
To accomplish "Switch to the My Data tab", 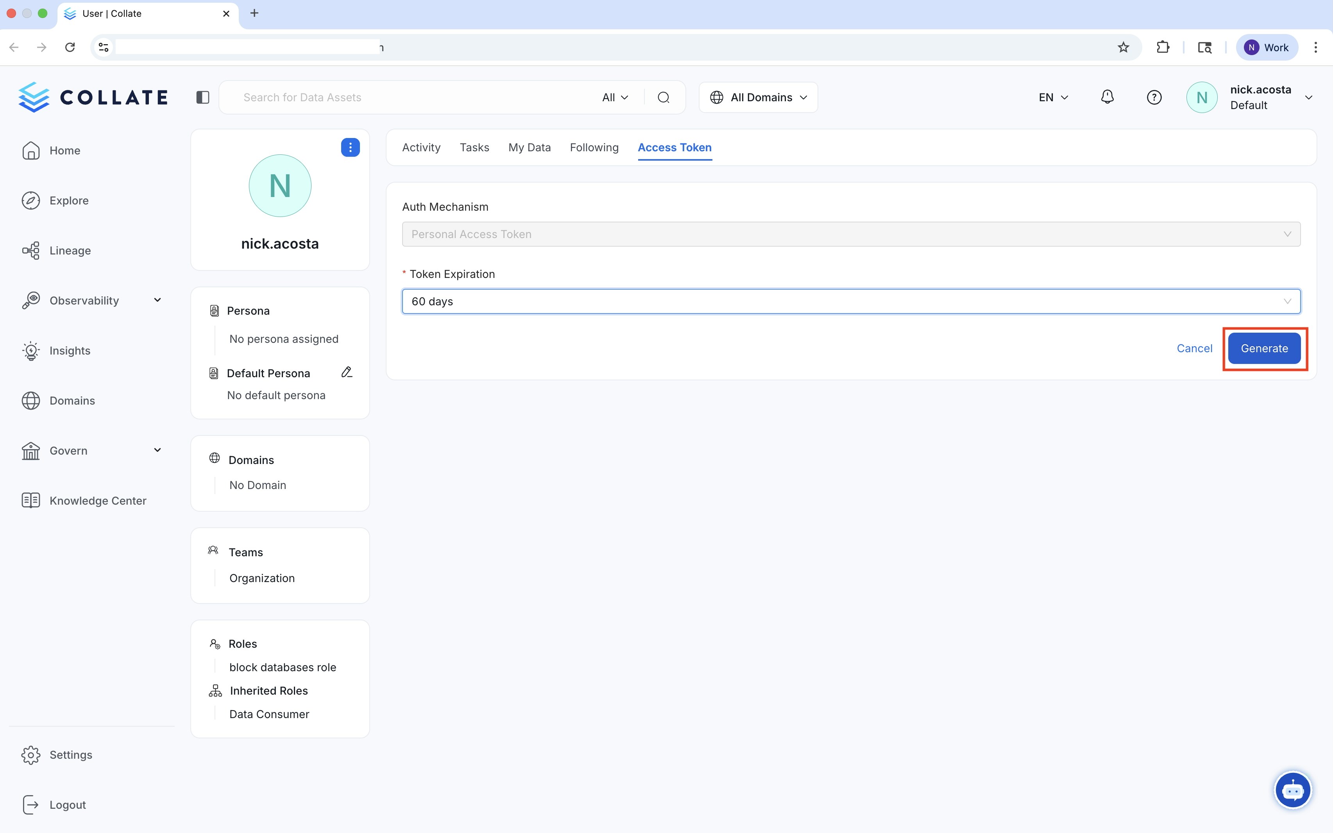I will 529,148.
